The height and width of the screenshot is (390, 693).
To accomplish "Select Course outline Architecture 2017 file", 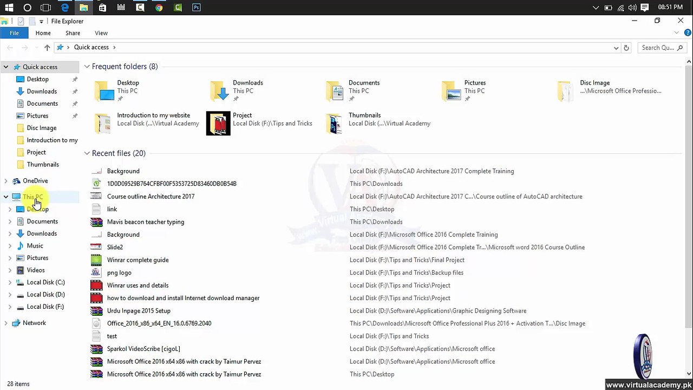I will point(151,197).
